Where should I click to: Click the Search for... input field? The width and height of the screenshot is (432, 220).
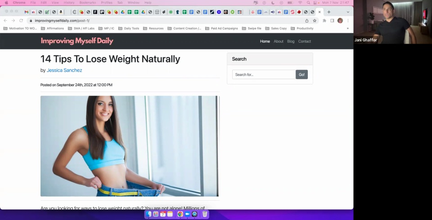[x=264, y=75]
